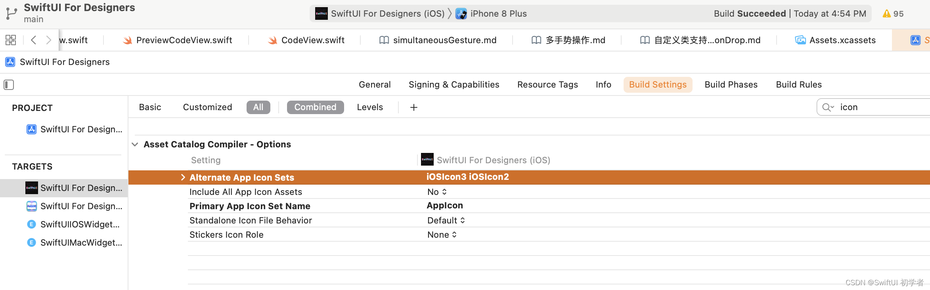Click the iOSIcon3 iOSIcon2 value
The width and height of the screenshot is (930, 290).
tap(468, 177)
